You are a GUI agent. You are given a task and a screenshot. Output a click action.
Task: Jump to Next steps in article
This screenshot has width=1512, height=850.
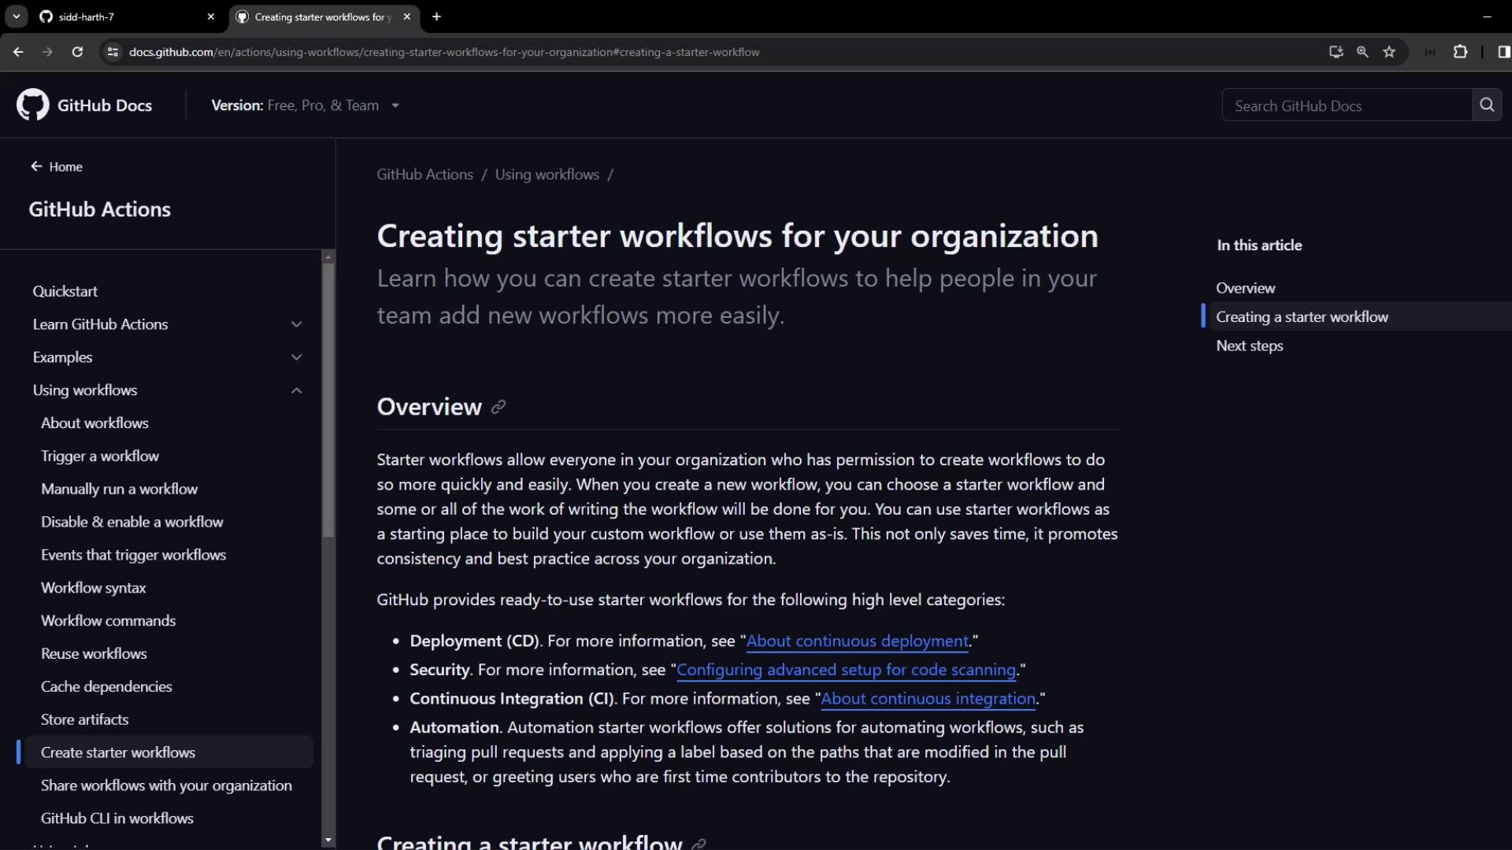(x=1249, y=346)
